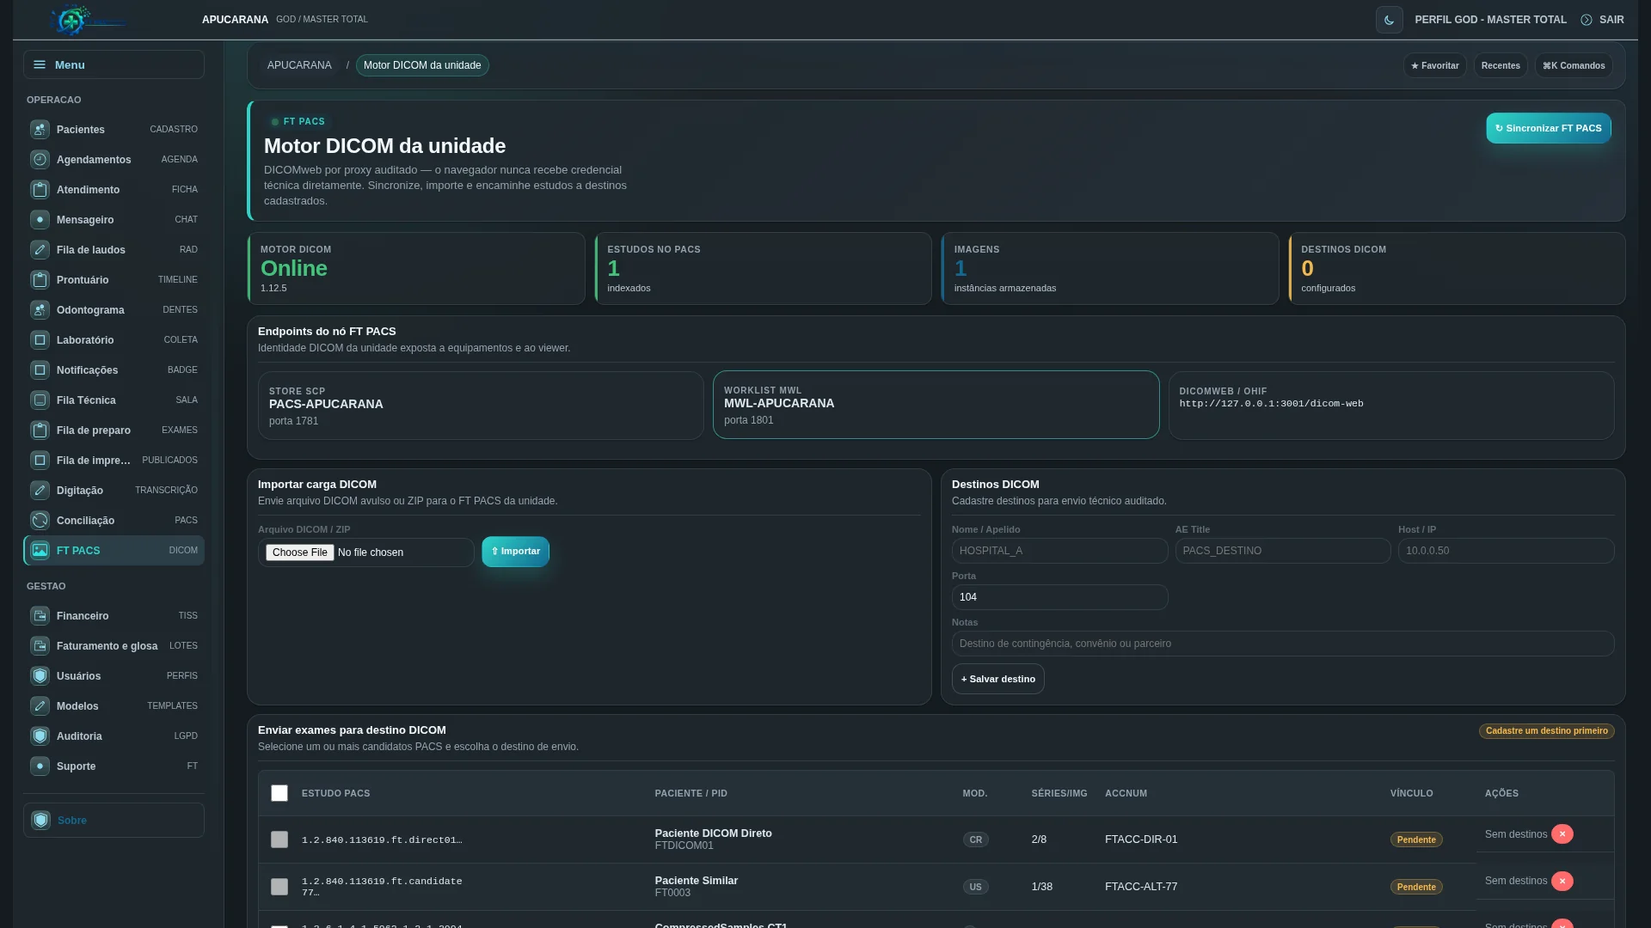This screenshot has width=1651, height=928.
Task: Click the Conciliação sync icon
Action: [x=40, y=521]
